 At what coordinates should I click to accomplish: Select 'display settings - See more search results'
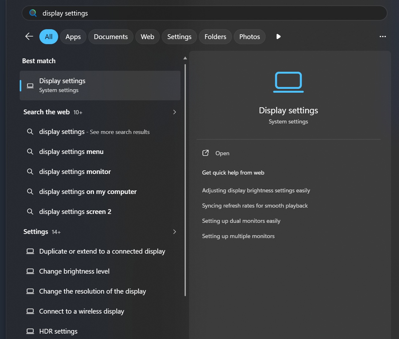pos(100,132)
